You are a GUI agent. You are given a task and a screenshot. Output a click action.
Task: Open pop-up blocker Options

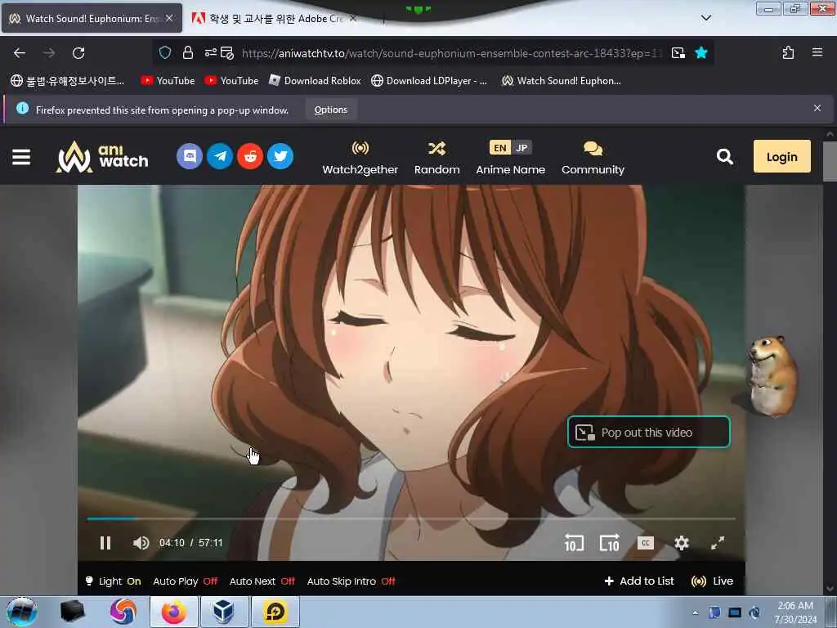pyautogui.click(x=331, y=110)
